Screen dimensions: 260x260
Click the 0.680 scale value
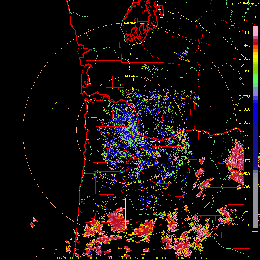click(245, 109)
